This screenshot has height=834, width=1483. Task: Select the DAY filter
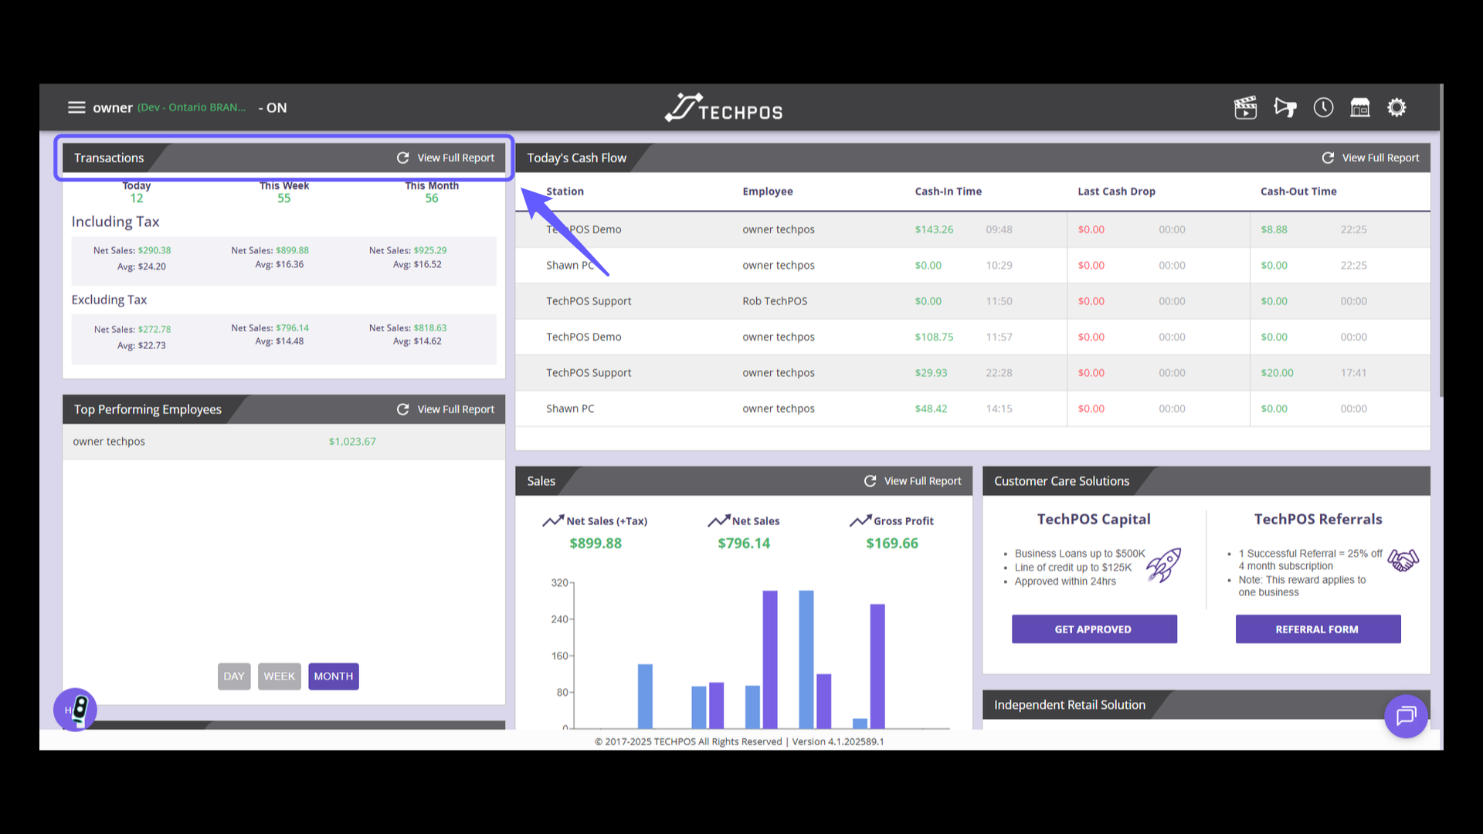(x=234, y=676)
